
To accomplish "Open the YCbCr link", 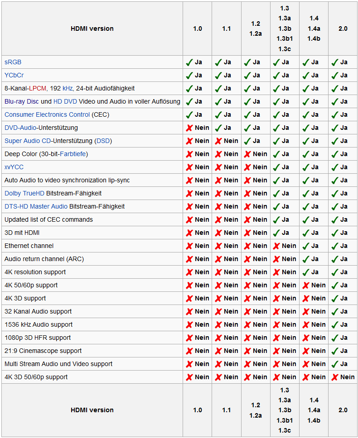I will (x=14, y=75).
